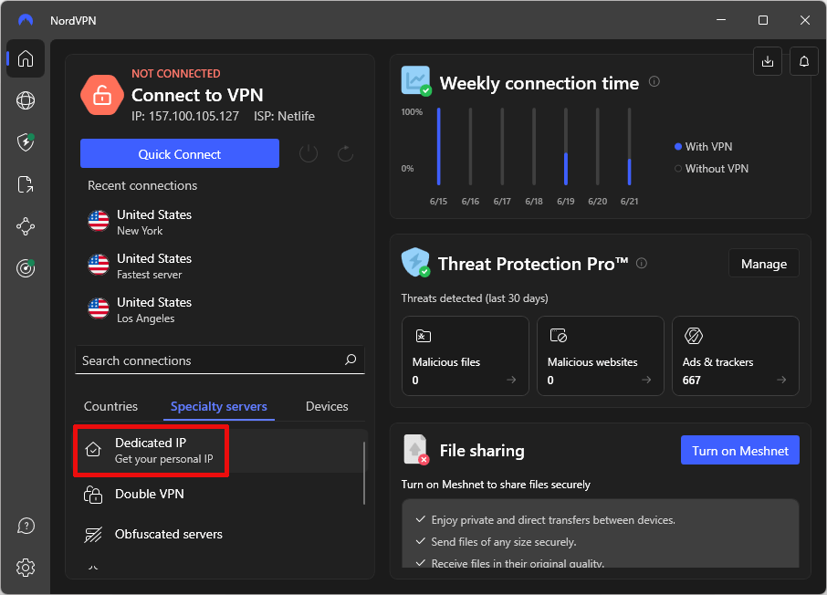Click Turn on Meshnet button

coord(740,451)
